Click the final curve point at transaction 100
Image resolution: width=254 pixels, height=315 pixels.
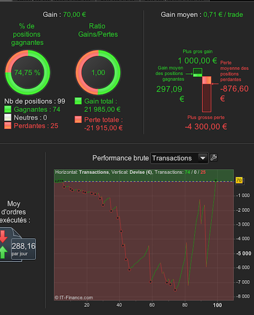[216, 181]
